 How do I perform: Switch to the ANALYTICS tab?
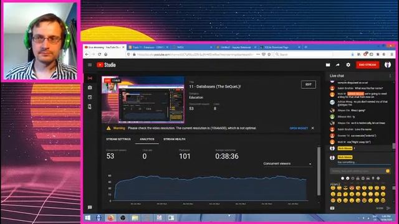pyautogui.click(x=147, y=139)
